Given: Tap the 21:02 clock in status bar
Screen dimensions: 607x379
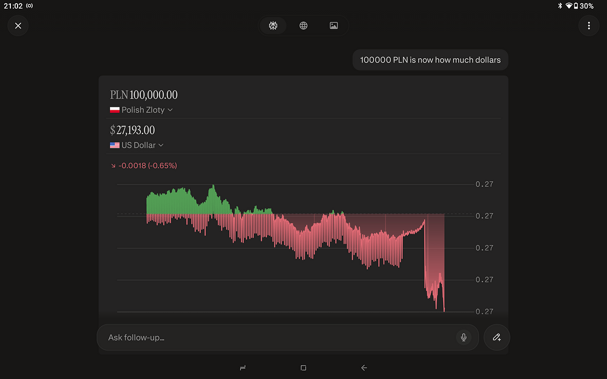Looking at the screenshot, I should click(x=13, y=6).
